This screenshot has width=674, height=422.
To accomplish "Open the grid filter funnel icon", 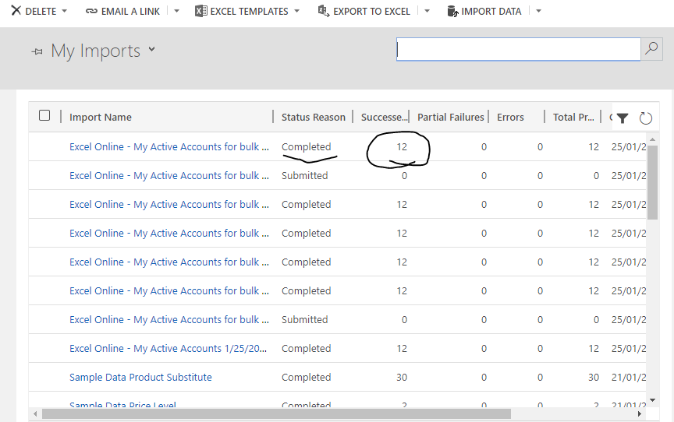I will [x=623, y=118].
